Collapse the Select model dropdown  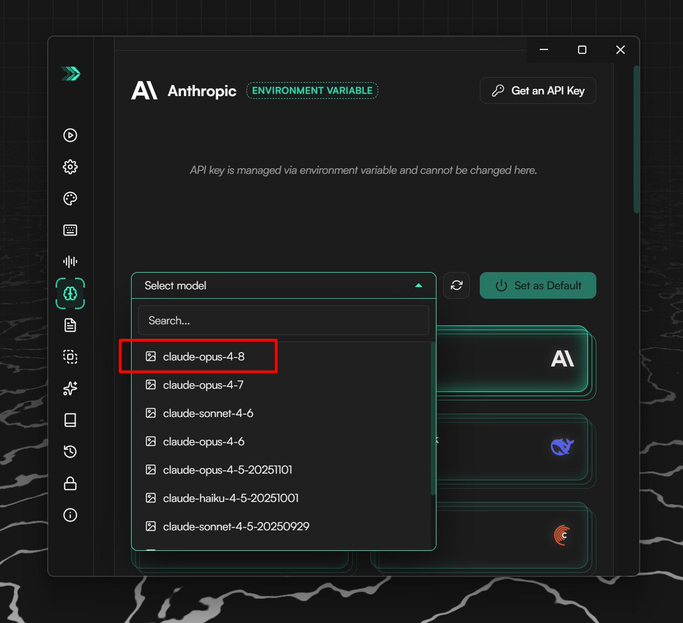click(283, 286)
